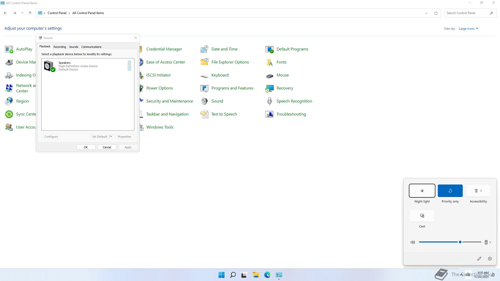This screenshot has height=281, width=500.
Task: Open the Speech Recognition microphone icon
Action: click(270, 101)
